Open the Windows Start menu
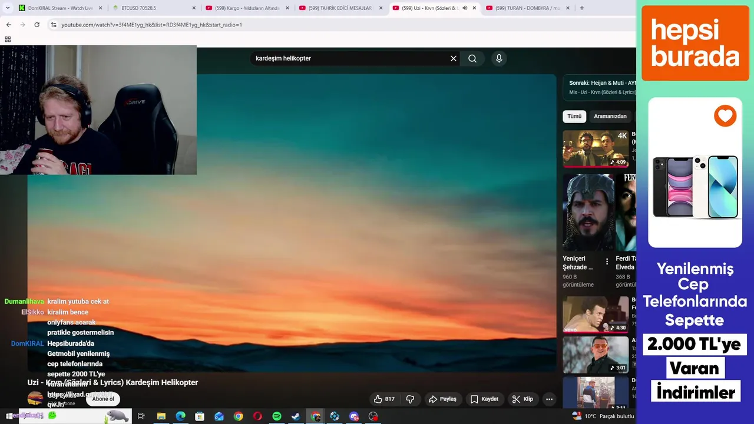Image resolution: width=754 pixels, height=424 pixels. coord(9,416)
